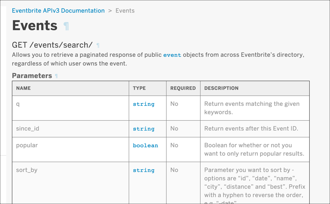Click the REQUIRED column header

pyautogui.click(x=183, y=88)
